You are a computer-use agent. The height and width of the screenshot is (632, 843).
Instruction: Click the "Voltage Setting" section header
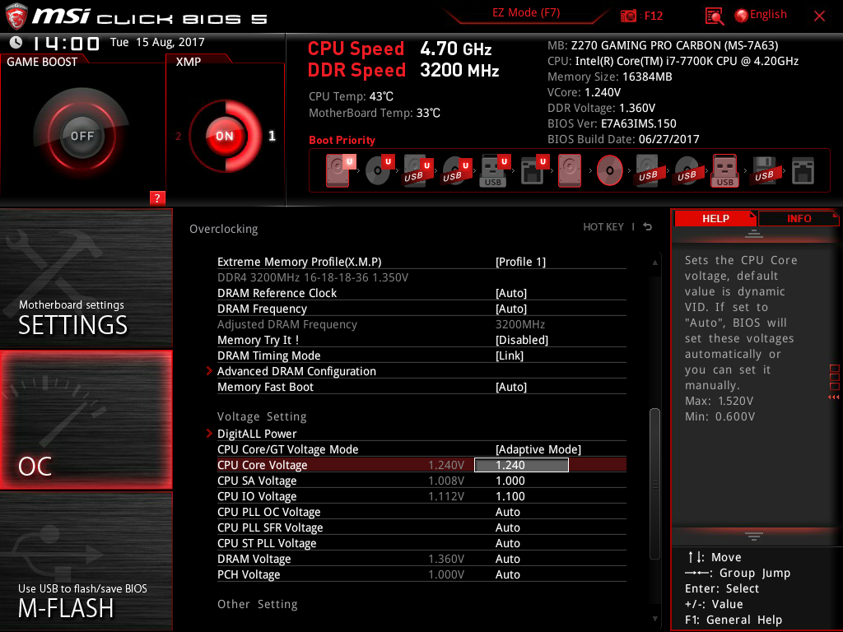(x=262, y=416)
